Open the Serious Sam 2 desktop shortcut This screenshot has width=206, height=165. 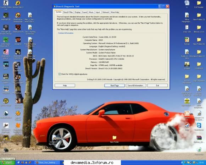[x=18, y=3]
